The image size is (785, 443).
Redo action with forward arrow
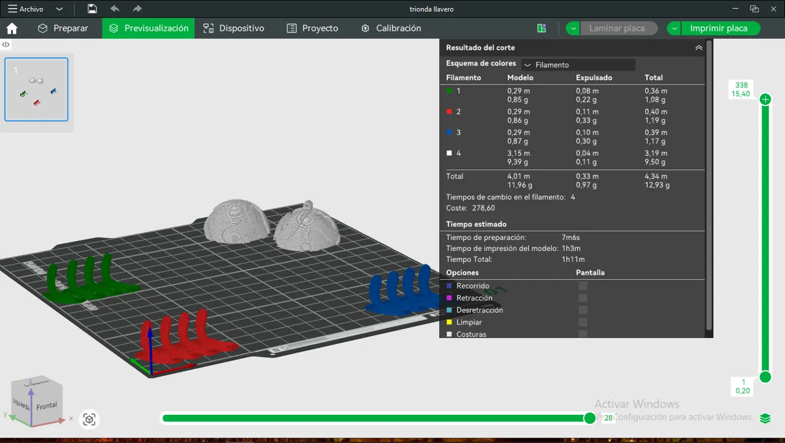(x=137, y=9)
